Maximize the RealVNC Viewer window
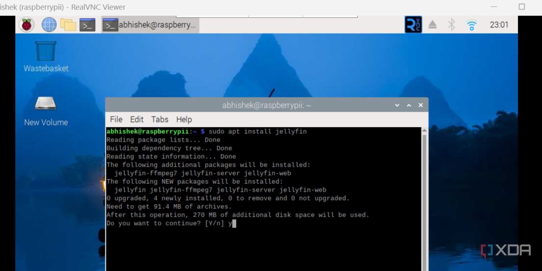Screen dimensions: 542x271 tap(522, 7)
